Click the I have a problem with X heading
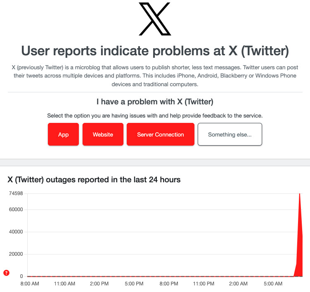 (x=155, y=102)
